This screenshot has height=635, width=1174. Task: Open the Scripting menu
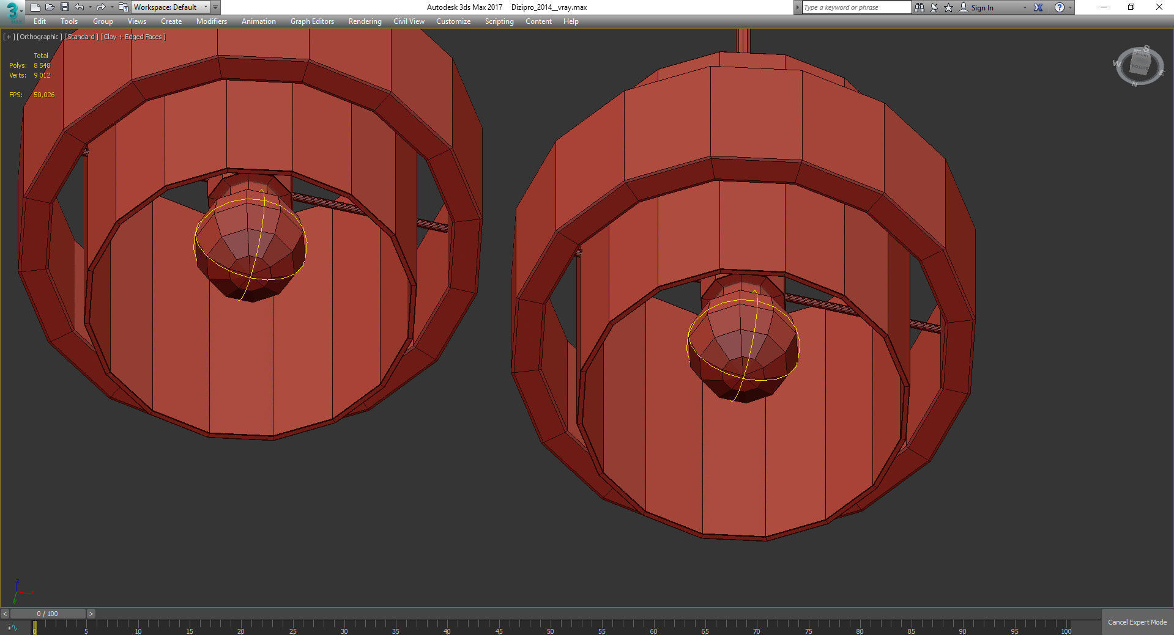499,21
